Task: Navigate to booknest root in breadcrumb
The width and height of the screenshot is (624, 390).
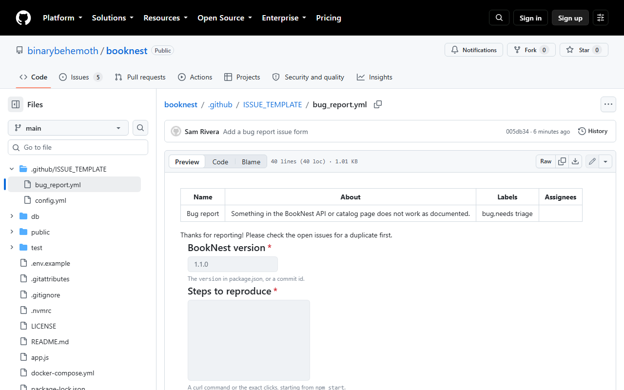Action: pos(181,104)
